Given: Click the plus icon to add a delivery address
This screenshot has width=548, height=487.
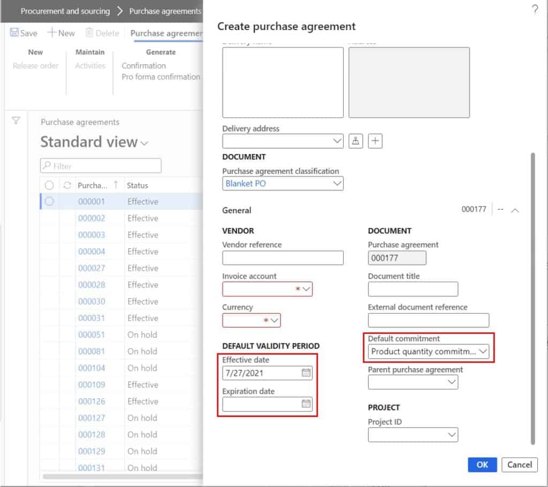Looking at the screenshot, I should pyautogui.click(x=375, y=141).
